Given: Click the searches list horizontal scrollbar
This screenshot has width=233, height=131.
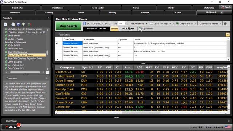Looking at the screenshot, I should 25,72.
